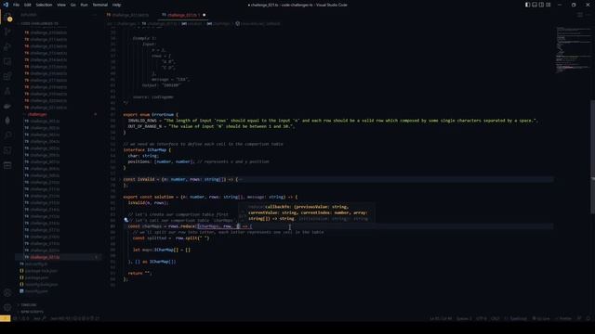Screen dimensions: 595x334
Task: Change file encoding via UTF-8
Action: [x=482, y=318]
